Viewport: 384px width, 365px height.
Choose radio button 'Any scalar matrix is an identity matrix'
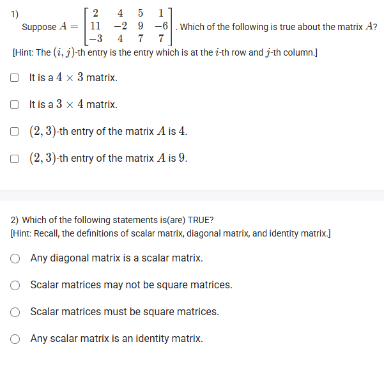[x=15, y=339]
